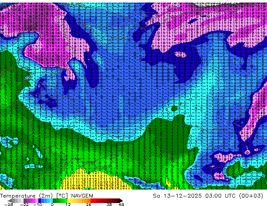Image resolution: width=267 pixels, height=206 pixels.
Task: Select the dark green legend swatch right of 0
Action: (x=54, y=201)
